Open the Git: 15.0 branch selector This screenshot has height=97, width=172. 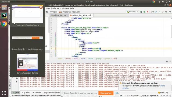tap(144, 96)
